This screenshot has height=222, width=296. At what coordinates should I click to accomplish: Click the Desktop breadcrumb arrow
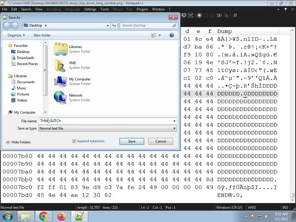pyautogui.click(x=46, y=25)
